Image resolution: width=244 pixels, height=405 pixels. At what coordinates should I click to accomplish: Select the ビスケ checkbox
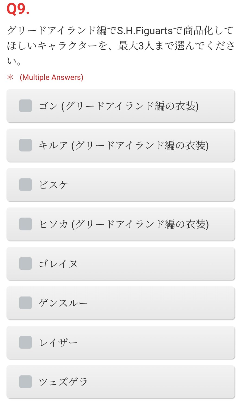25,185
